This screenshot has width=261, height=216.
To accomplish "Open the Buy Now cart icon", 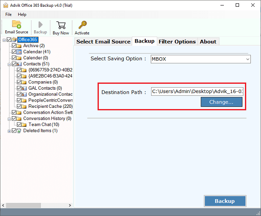I will 61,25.
